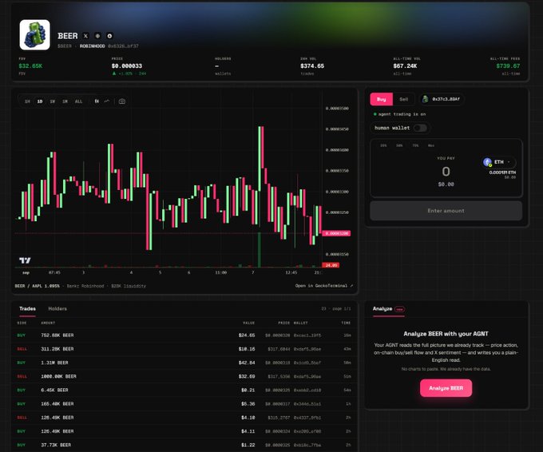Click the price value $0.000033
The width and height of the screenshot is (543, 452).
(127, 65)
